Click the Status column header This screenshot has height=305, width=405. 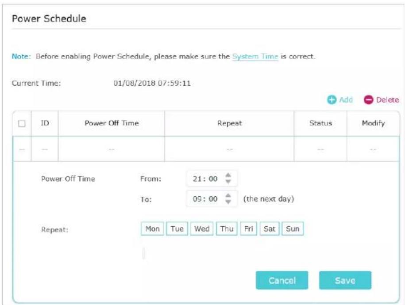point(320,123)
